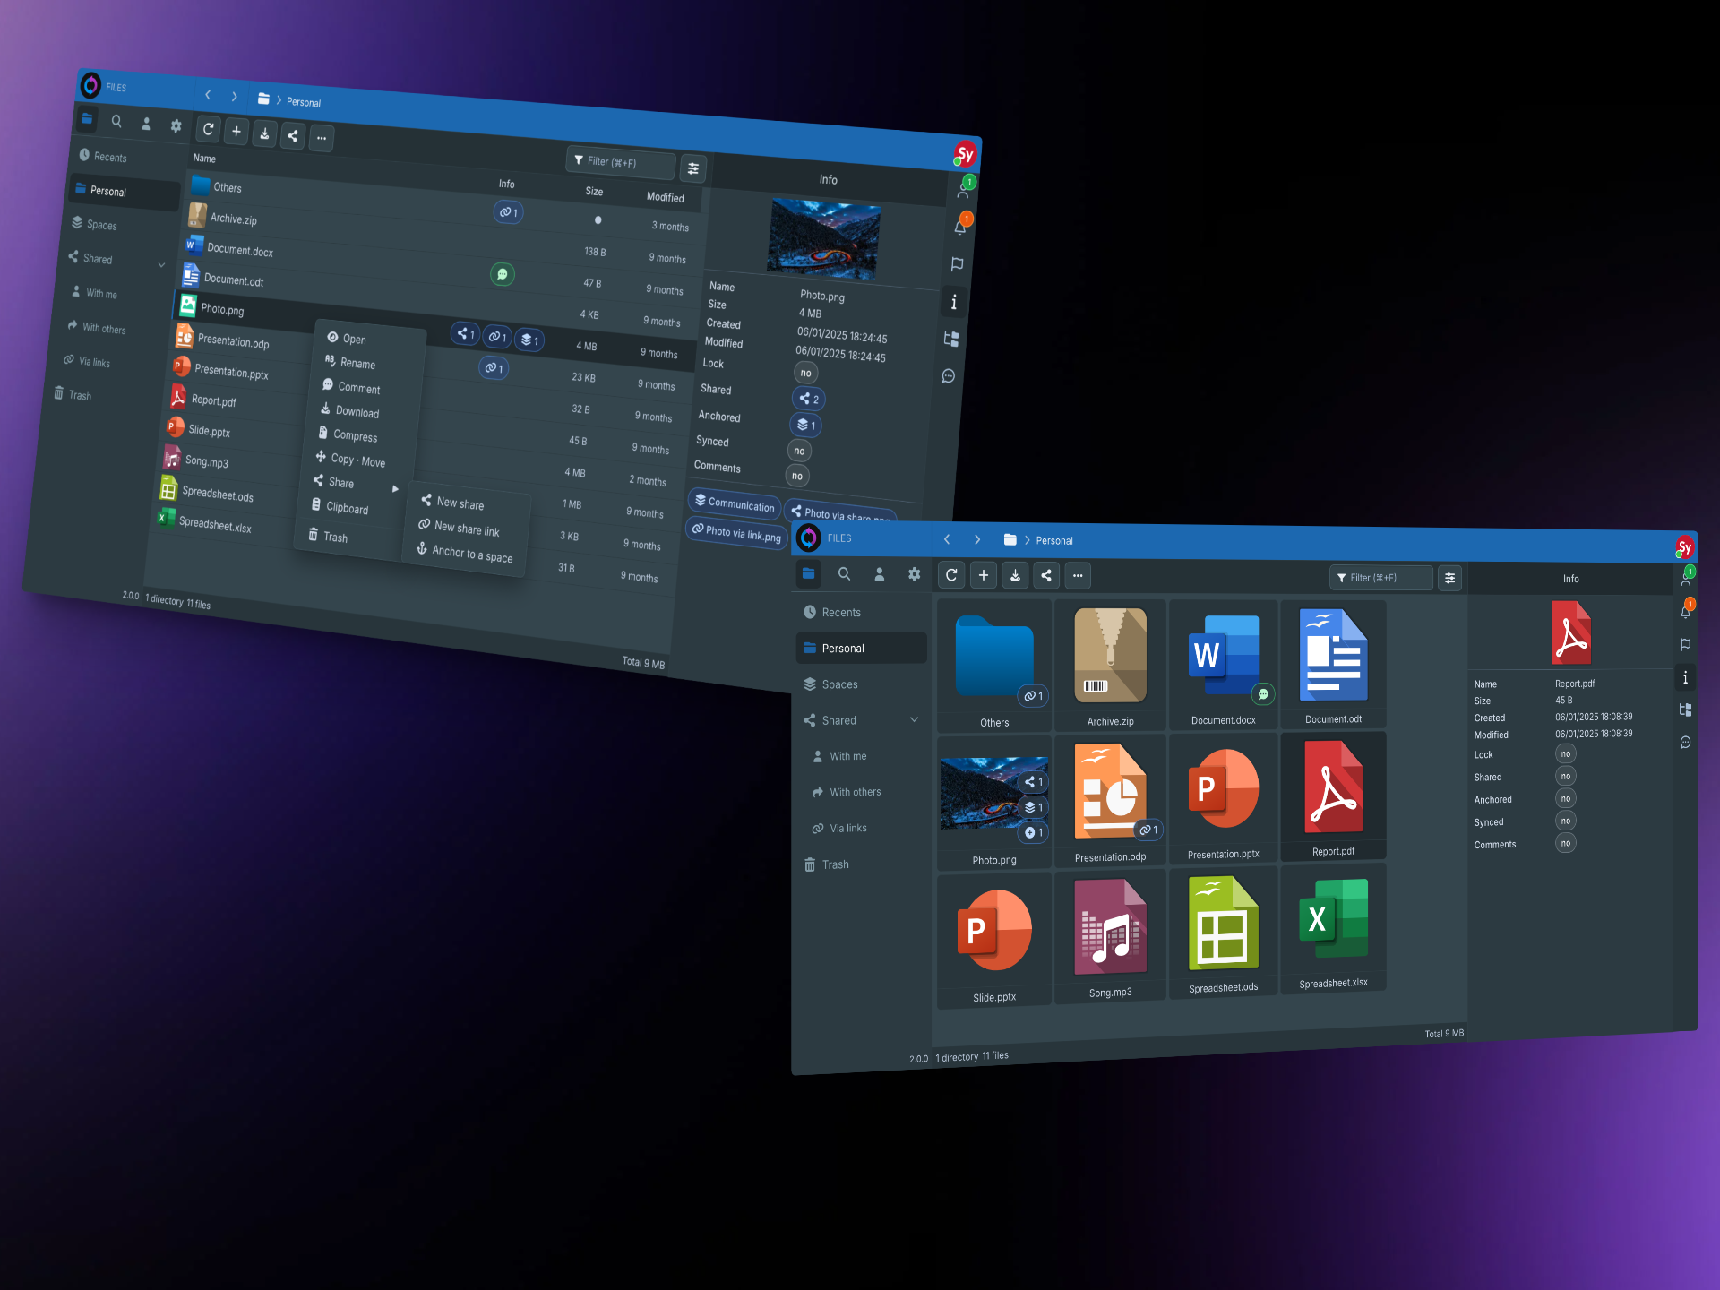This screenshot has width=1720, height=1290.
Task: Click the Communication button
Action: [x=734, y=502]
